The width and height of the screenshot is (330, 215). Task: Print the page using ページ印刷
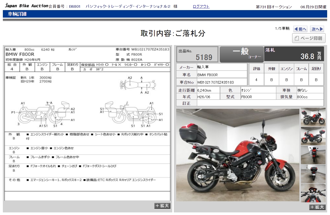(309, 38)
